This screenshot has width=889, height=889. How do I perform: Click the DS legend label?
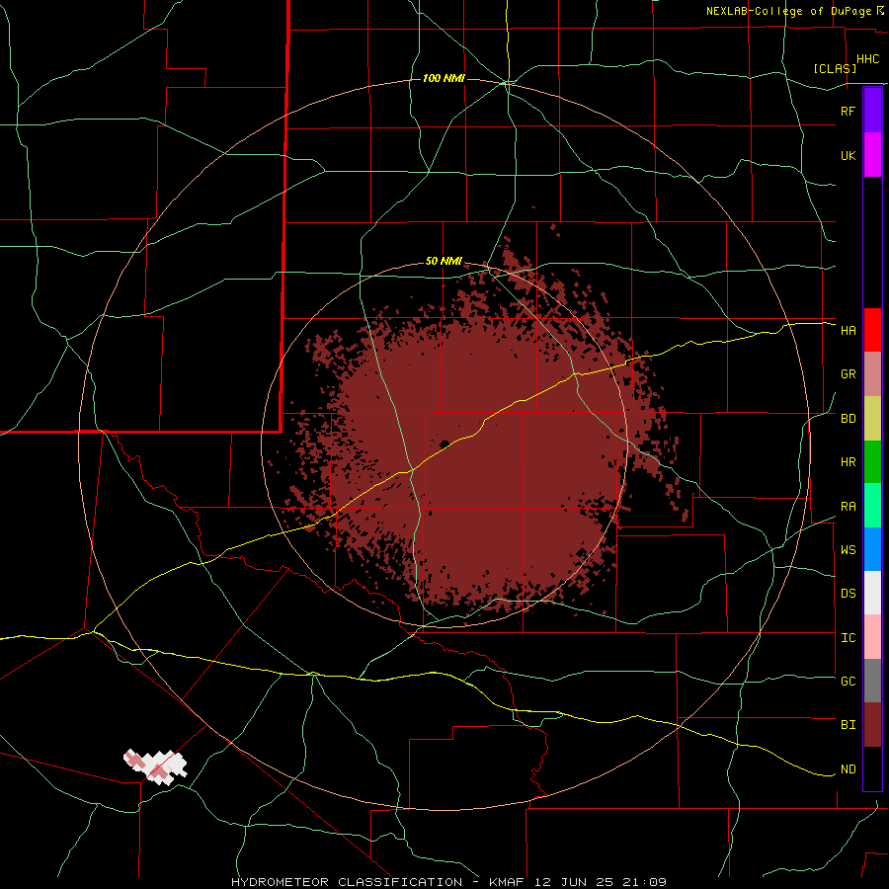tap(848, 594)
